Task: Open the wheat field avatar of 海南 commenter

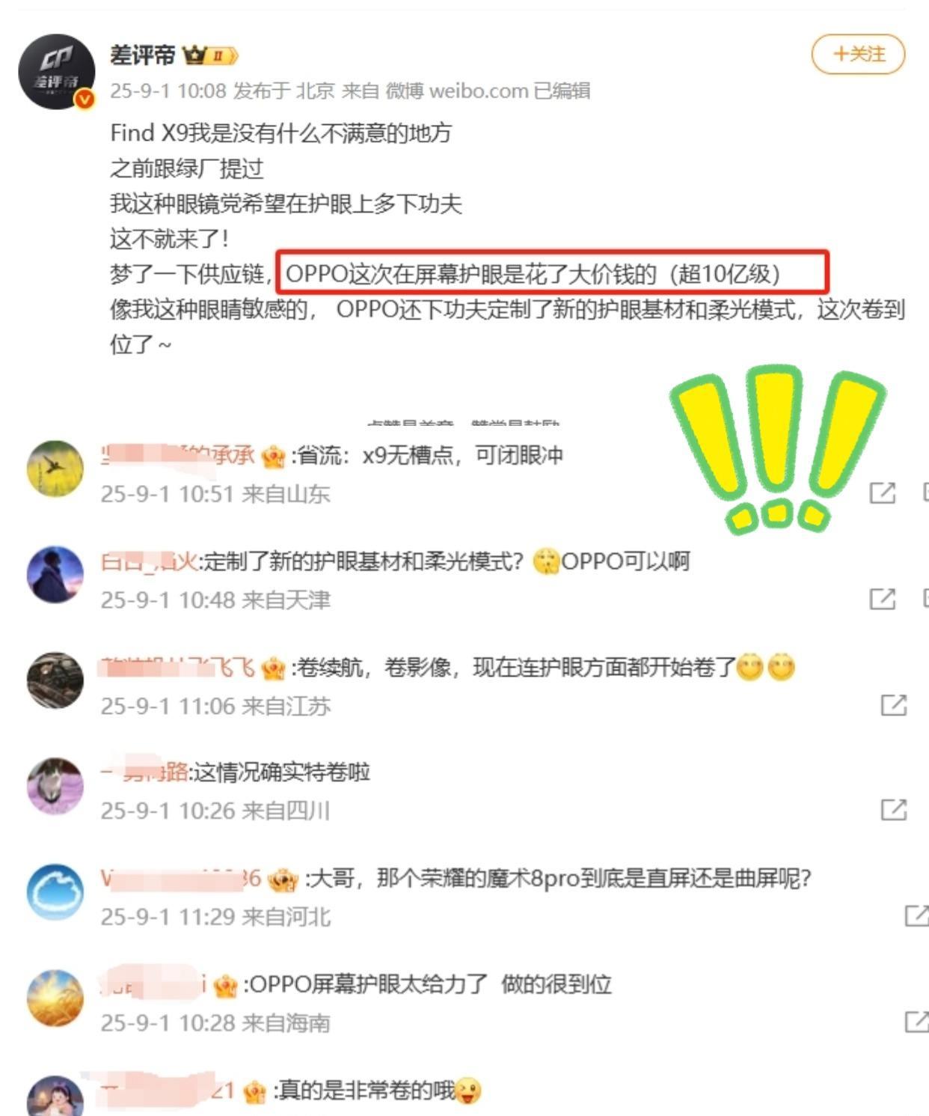Action: 55,998
